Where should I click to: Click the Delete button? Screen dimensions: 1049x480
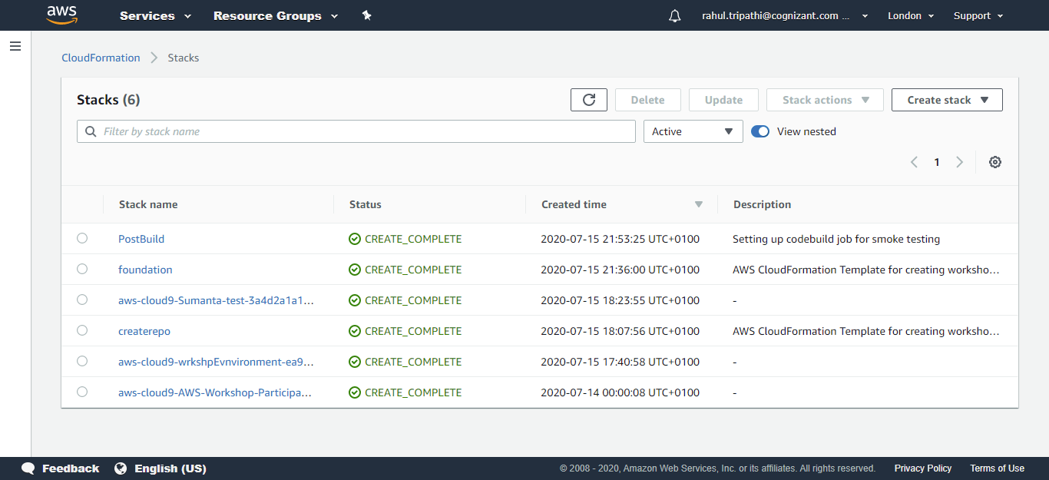click(648, 100)
